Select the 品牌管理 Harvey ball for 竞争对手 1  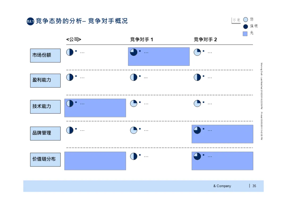[134, 130]
